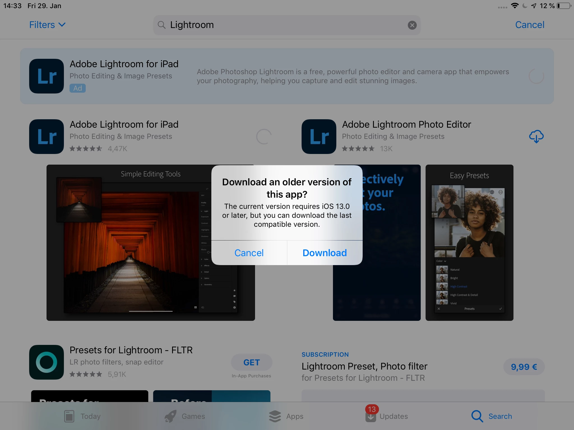Screen dimensions: 574x430
Task: Switch to the Today tab
Action: pyautogui.click(x=82, y=416)
